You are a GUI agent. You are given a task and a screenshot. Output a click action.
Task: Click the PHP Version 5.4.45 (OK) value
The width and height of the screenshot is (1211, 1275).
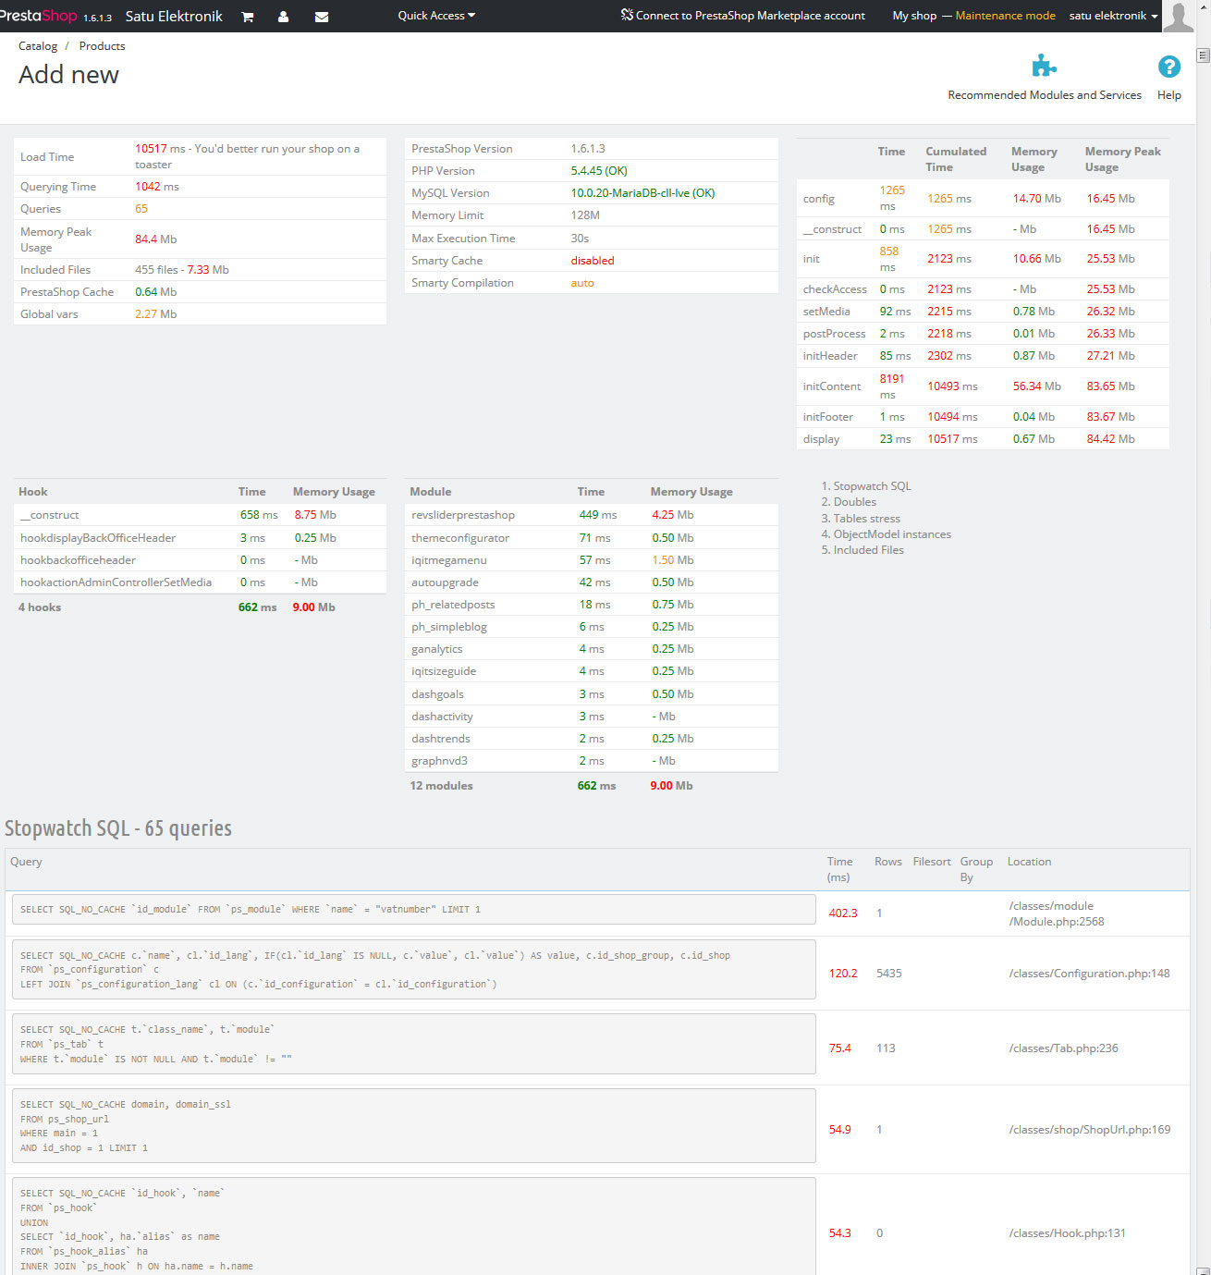click(599, 171)
